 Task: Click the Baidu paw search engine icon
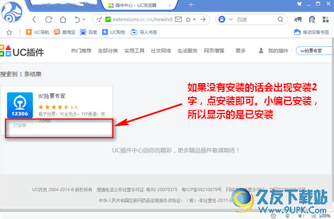[222, 20]
